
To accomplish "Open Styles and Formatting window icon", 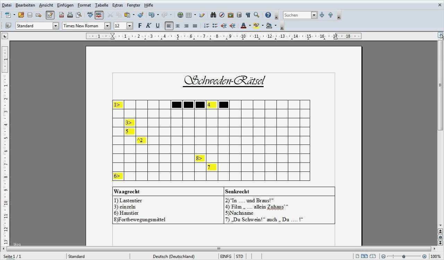I will coord(8,26).
